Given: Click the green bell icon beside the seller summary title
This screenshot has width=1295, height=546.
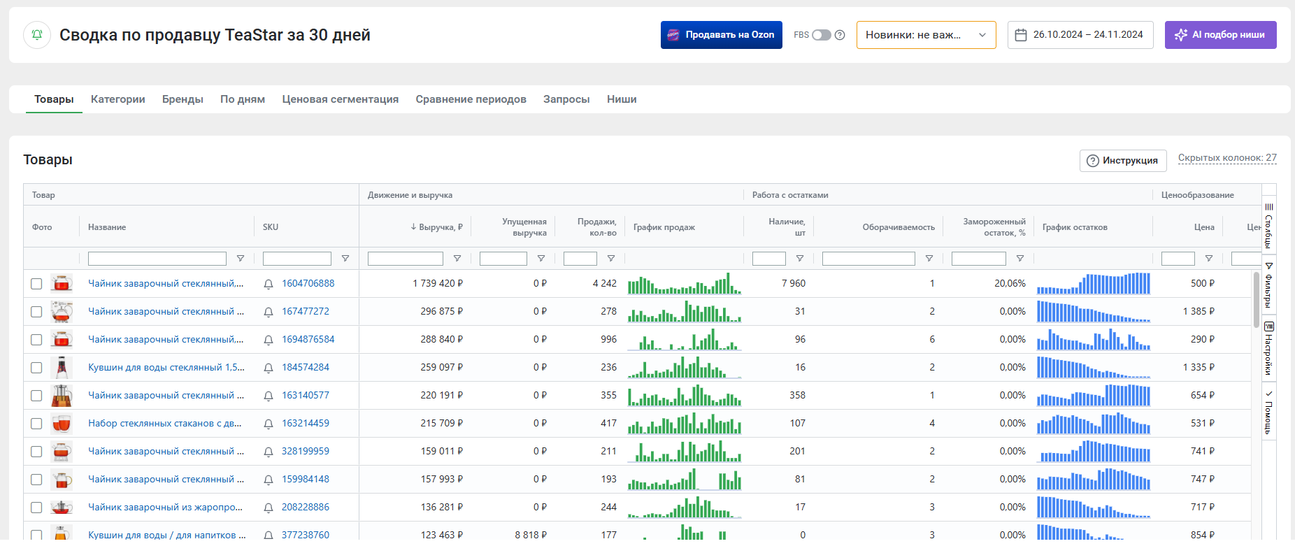Looking at the screenshot, I should point(37,35).
